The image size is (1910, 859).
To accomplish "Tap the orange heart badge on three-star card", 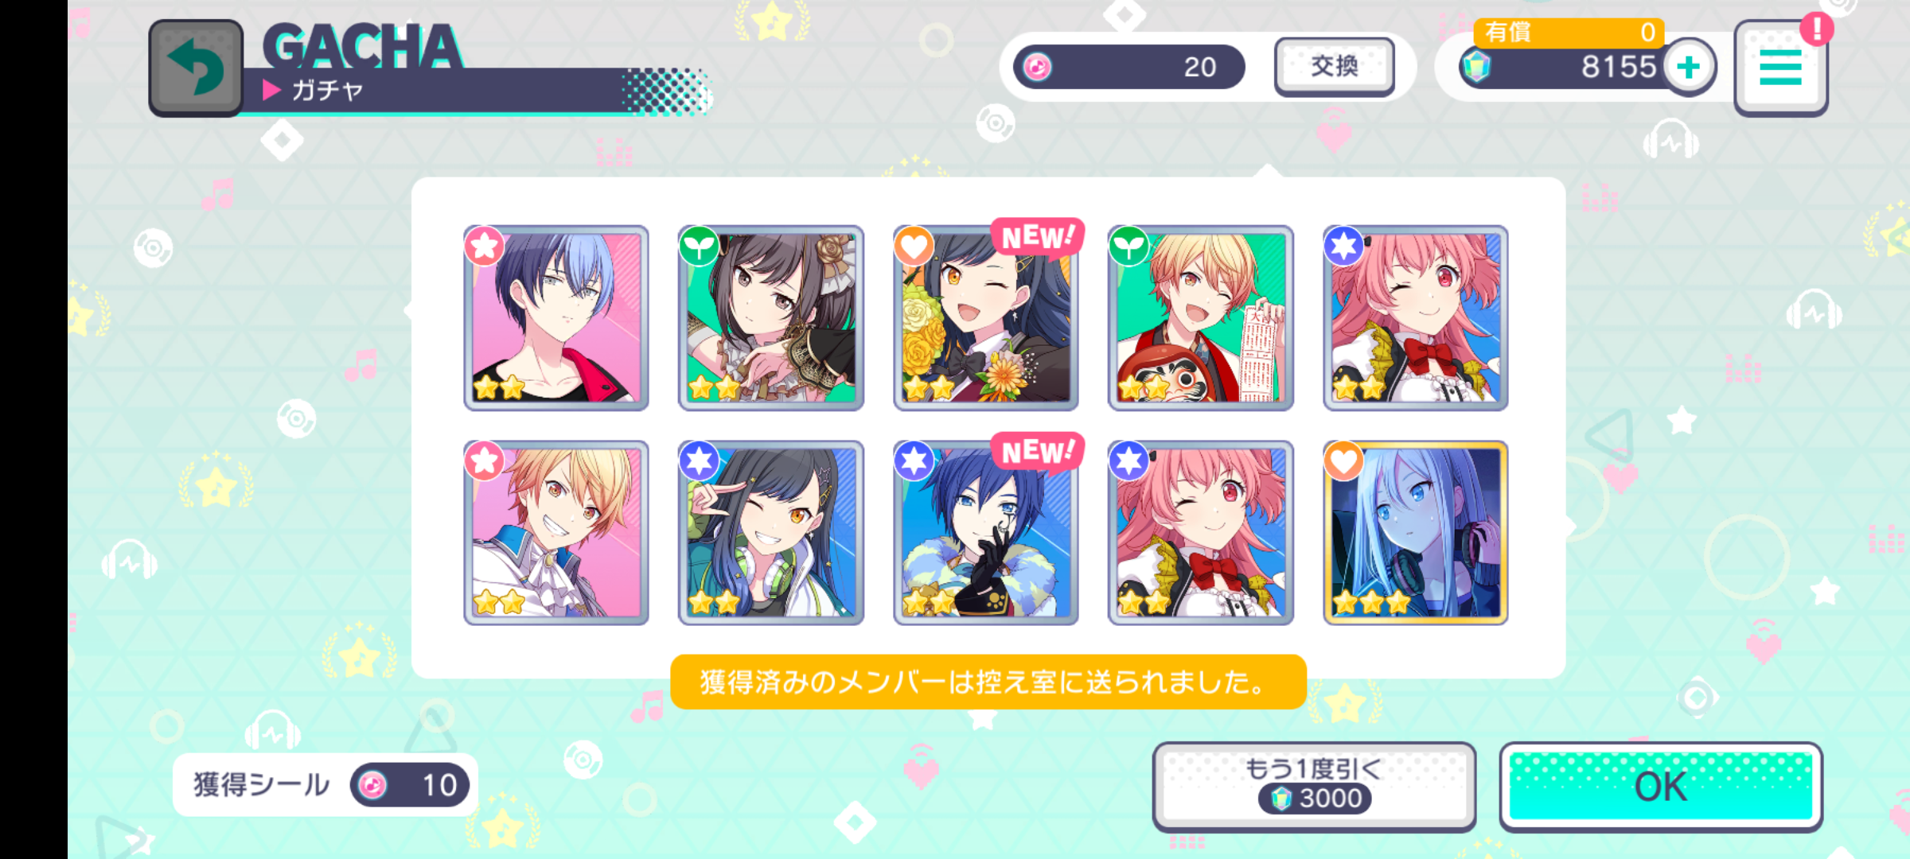I will point(1343,461).
